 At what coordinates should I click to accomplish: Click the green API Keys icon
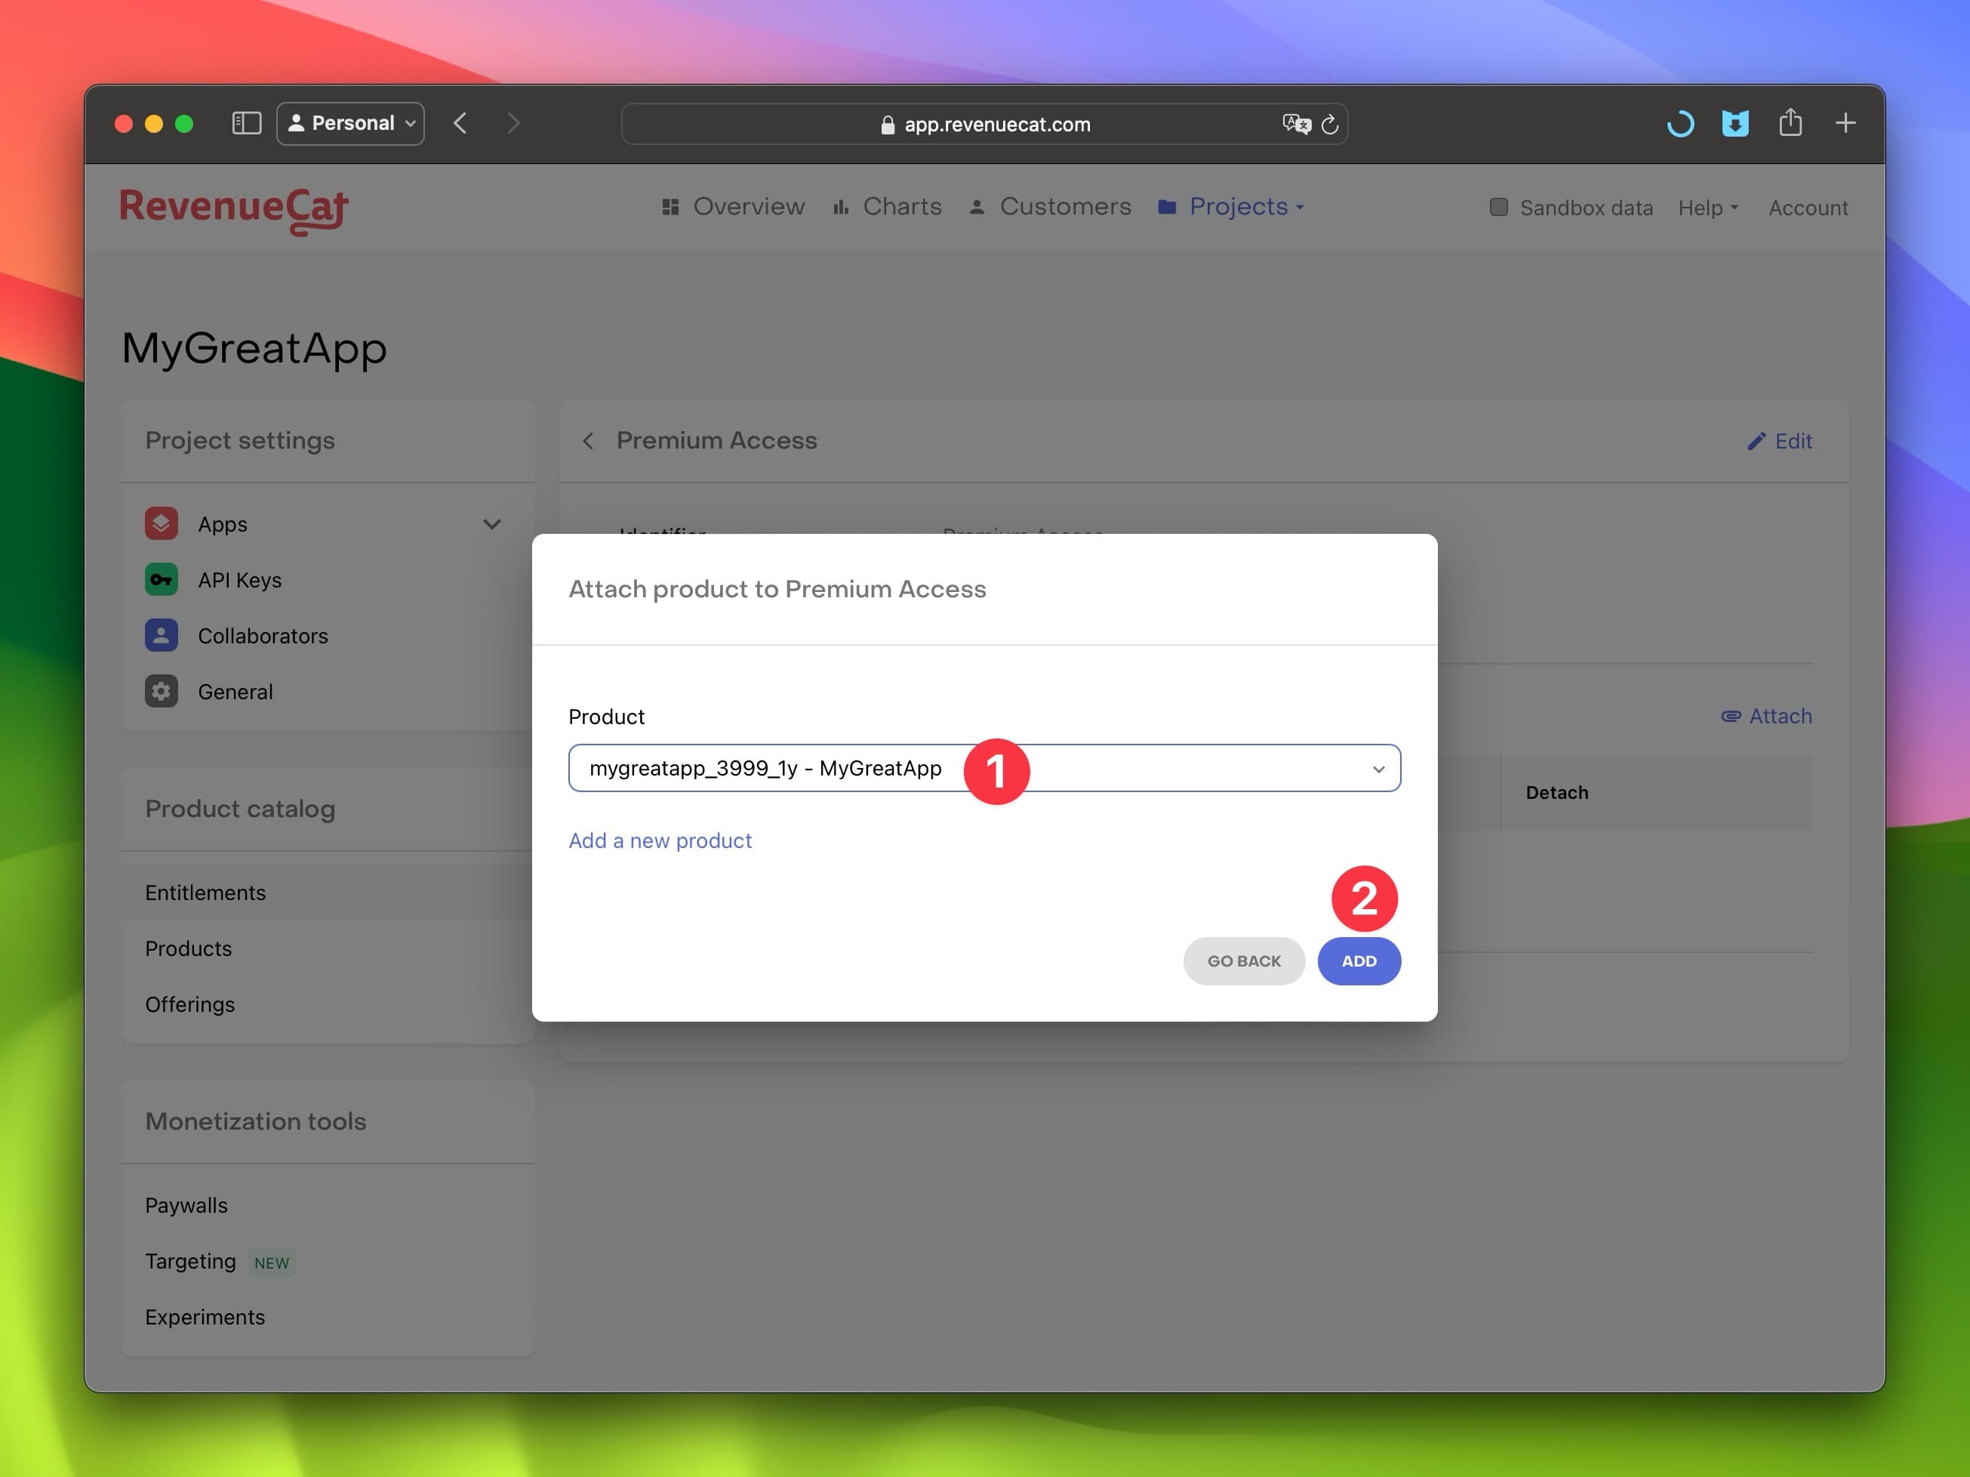[162, 579]
